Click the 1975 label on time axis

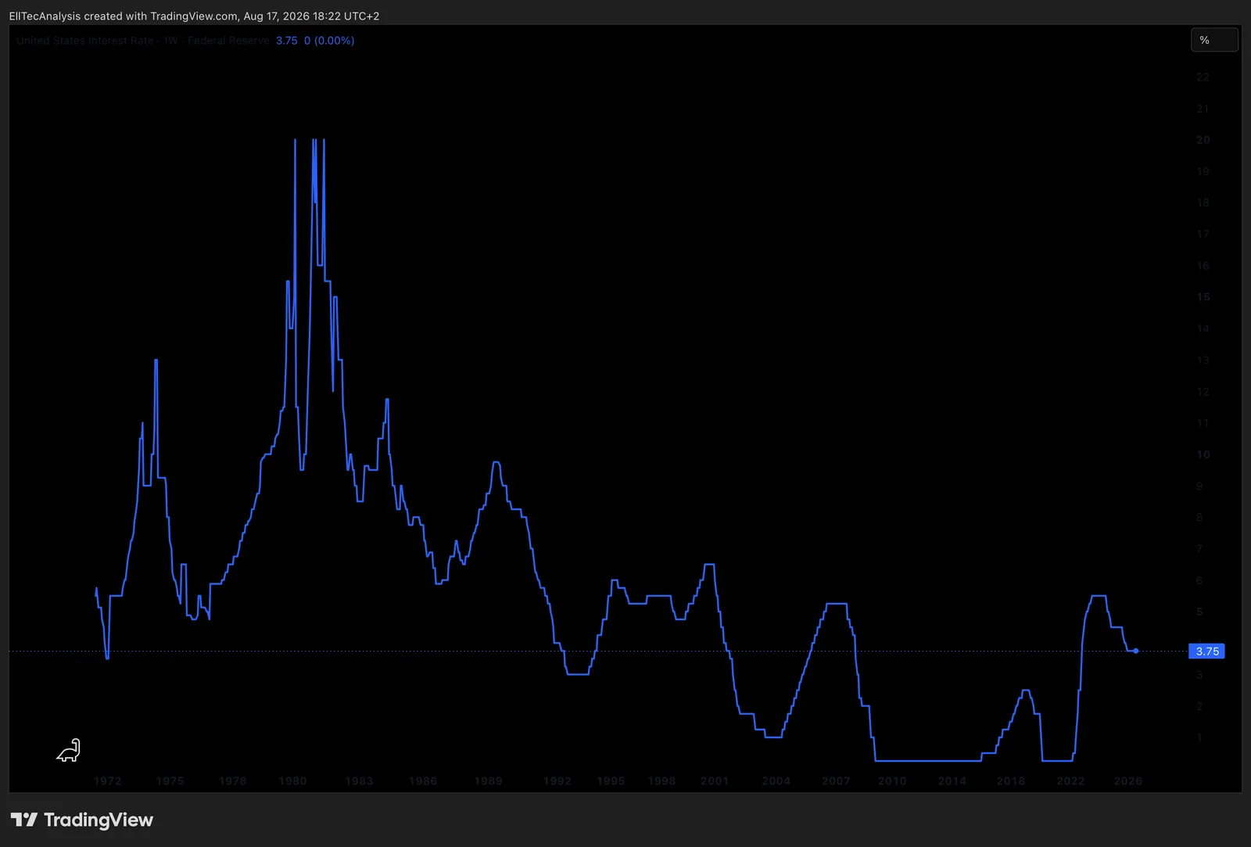170,781
